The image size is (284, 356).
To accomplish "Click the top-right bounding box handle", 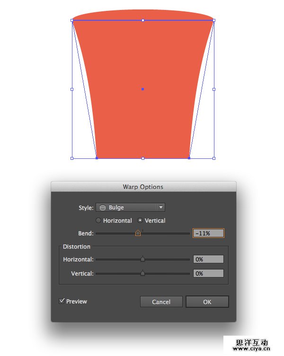I will click(x=214, y=20).
